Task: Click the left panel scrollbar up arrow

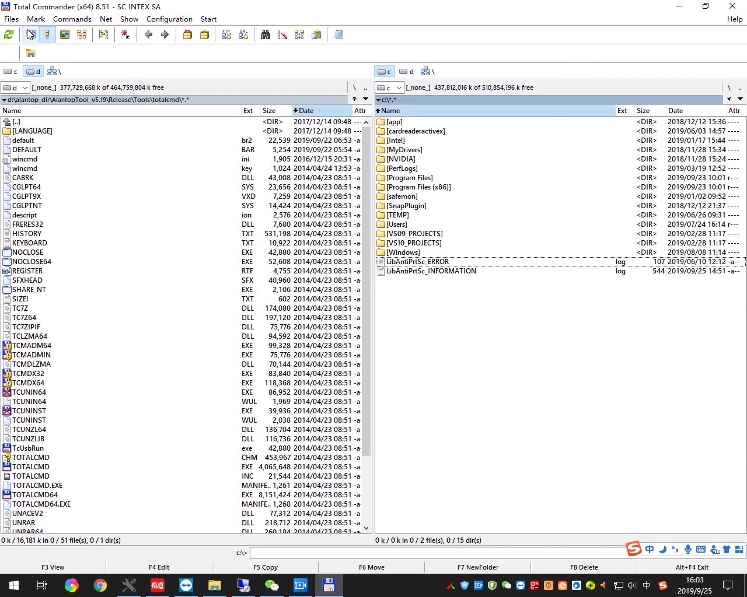Action: coord(366,122)
